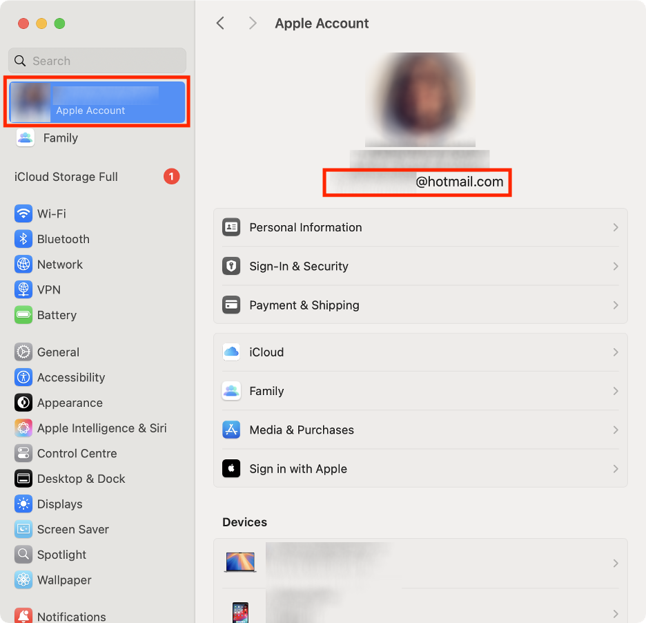Open the iPad device row chevron
Viewport: 646px width, 623px height.
pyautogui.click(x=616, y=613)
